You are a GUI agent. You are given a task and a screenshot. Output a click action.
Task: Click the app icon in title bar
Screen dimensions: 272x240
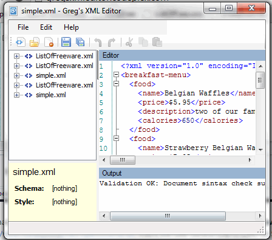[13, 11]
